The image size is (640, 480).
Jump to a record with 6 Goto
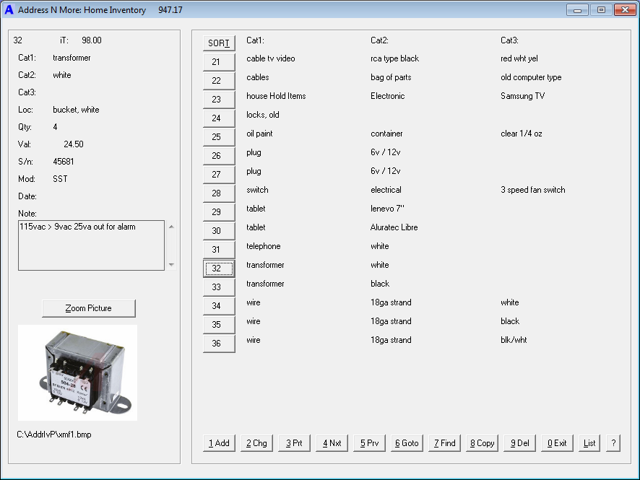(x=407, y=442)
